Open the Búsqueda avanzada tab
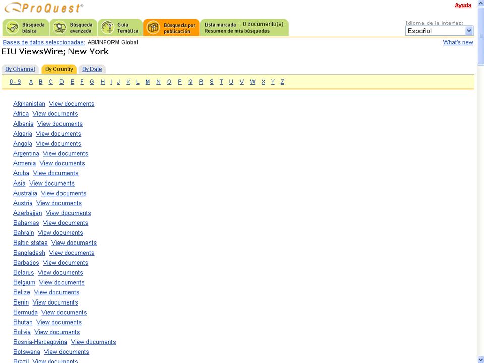 (x=74, y=28)
